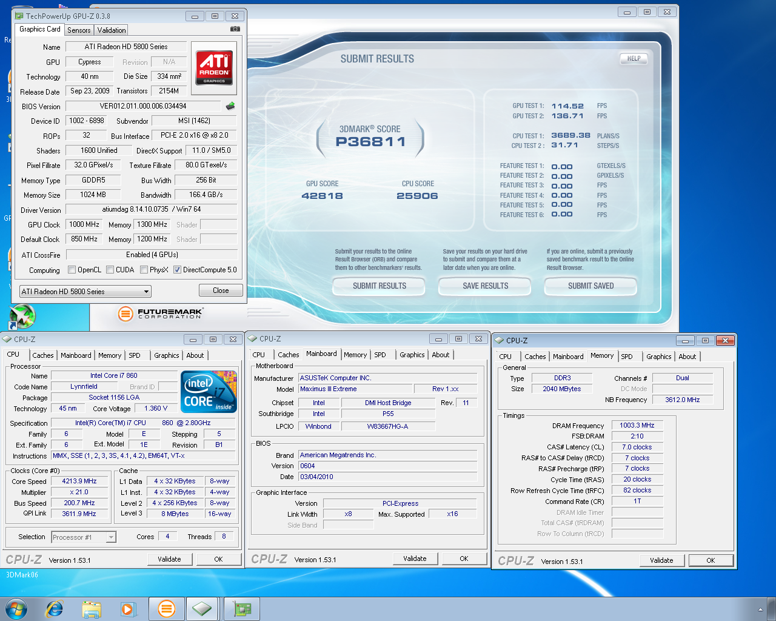This screenshot has width=776, height=621.
Task: Open Windows Explorer folder in taskbar
Action: 92,609
